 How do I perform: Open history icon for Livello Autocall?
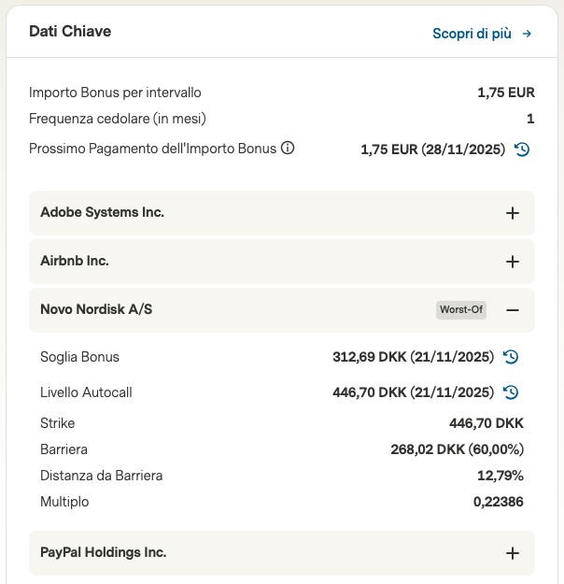(x=511, y=392)
